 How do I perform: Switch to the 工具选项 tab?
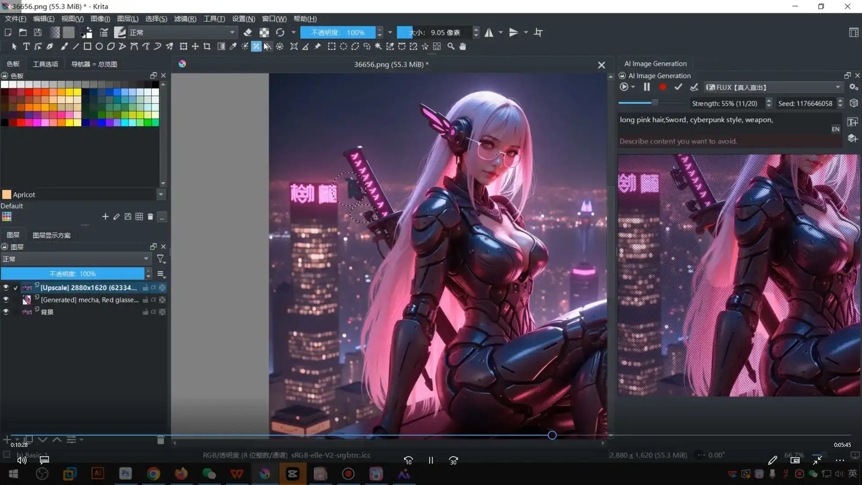click(x=45, y=64)
